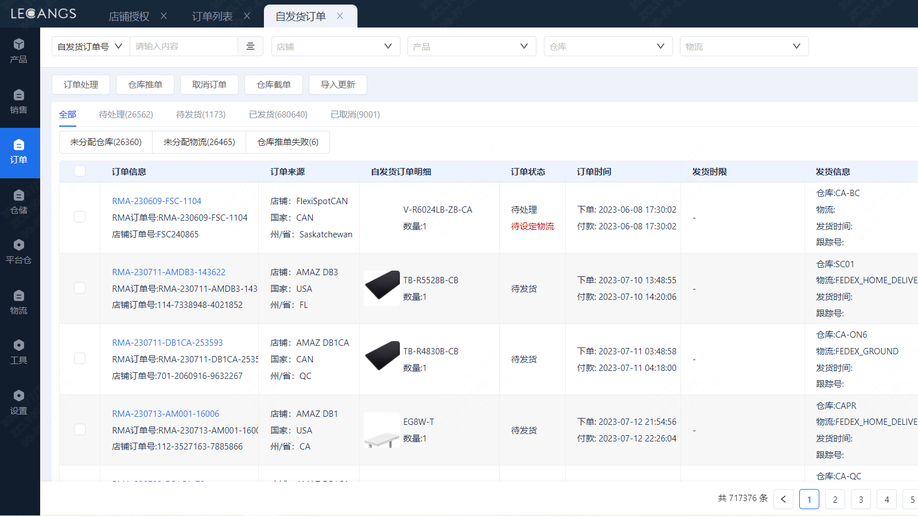The width and height of the screenshot is (918, 516).
Task: Select order RMA-230713-AM001-16006 checkbox
Action: click(80, 429)
